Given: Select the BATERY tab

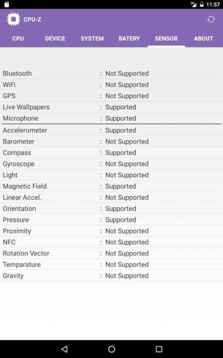Looking at the screenshot, I should point(129,38).
